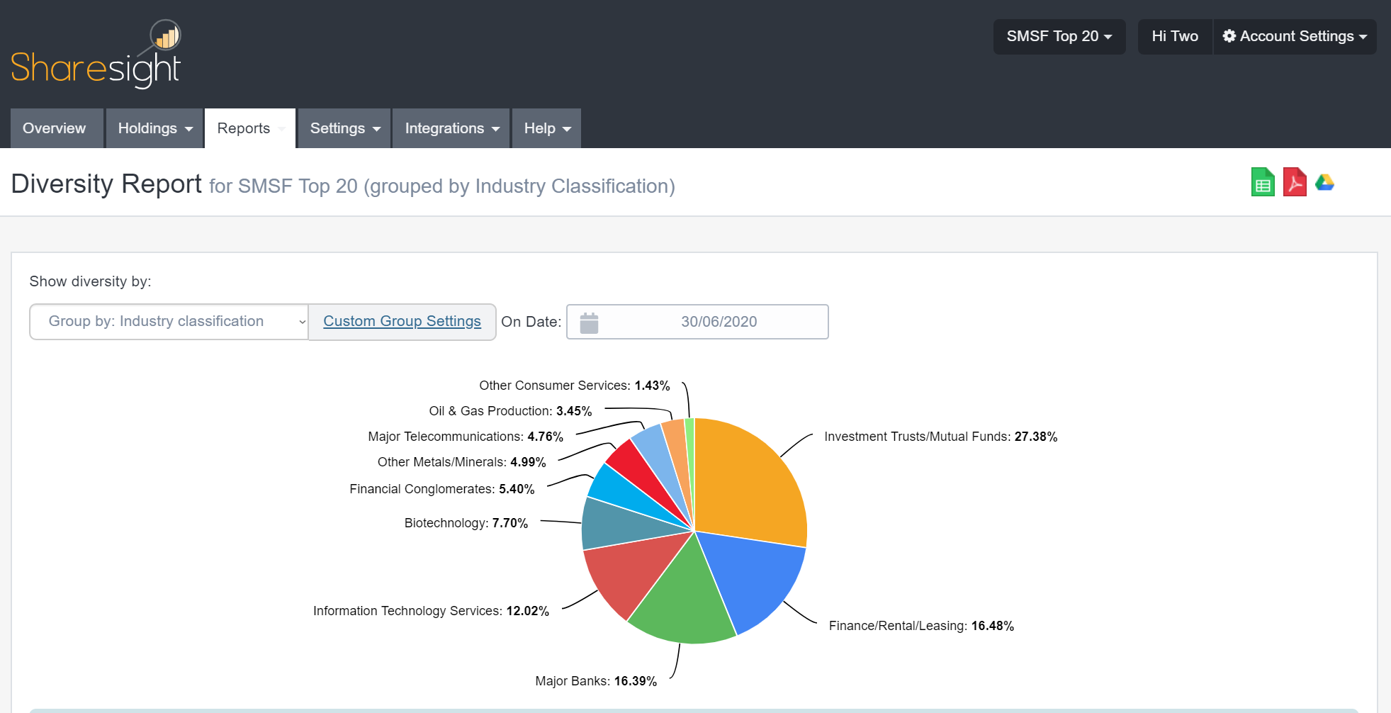Click the Hi Two user button

1174,36
